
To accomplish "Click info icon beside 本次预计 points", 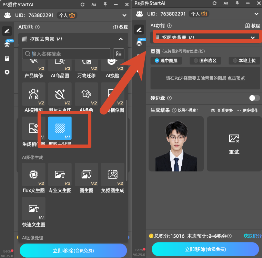I will tap(230, 236).
